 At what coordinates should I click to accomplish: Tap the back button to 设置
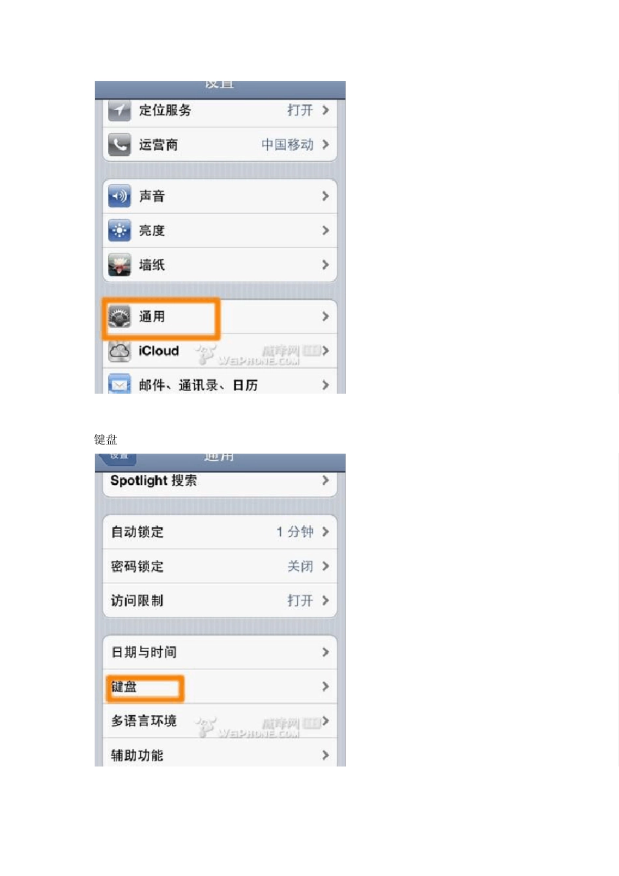117,458
